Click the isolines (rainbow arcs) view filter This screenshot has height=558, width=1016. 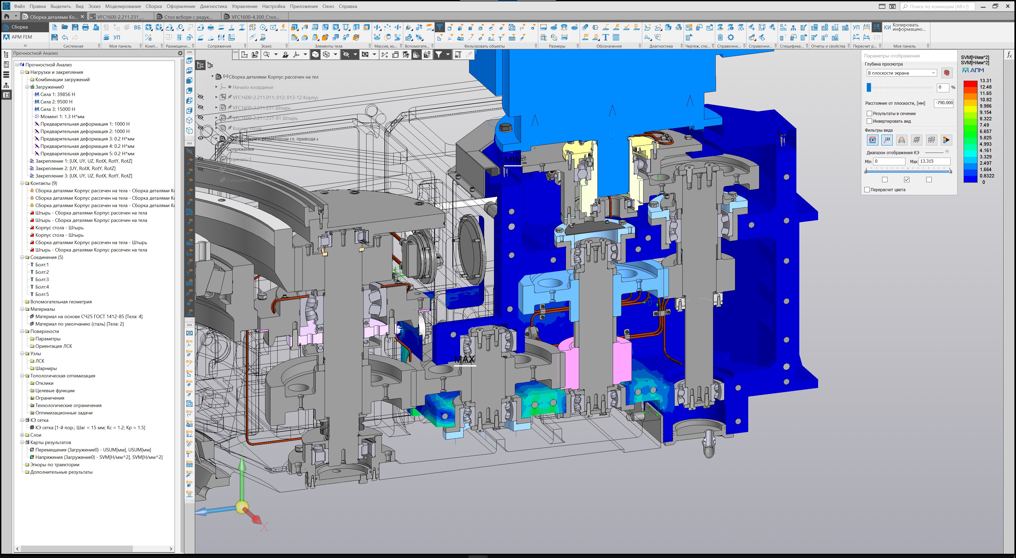901,140
